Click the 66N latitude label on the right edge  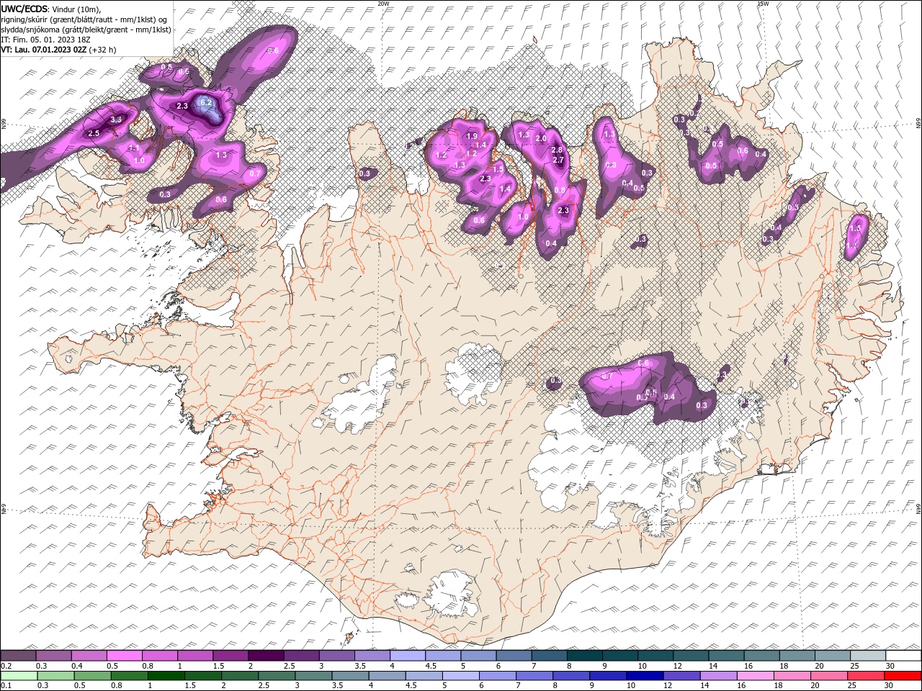coord(918,124)
